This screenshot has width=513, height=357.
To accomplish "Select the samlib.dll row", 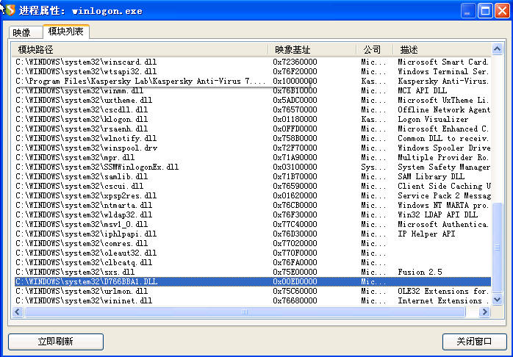I will click(x=253, y=176).
